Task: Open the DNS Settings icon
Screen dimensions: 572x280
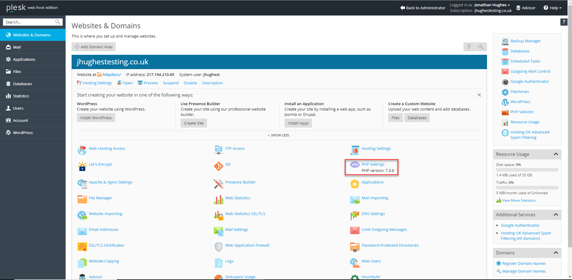Action: click(355, 215)
